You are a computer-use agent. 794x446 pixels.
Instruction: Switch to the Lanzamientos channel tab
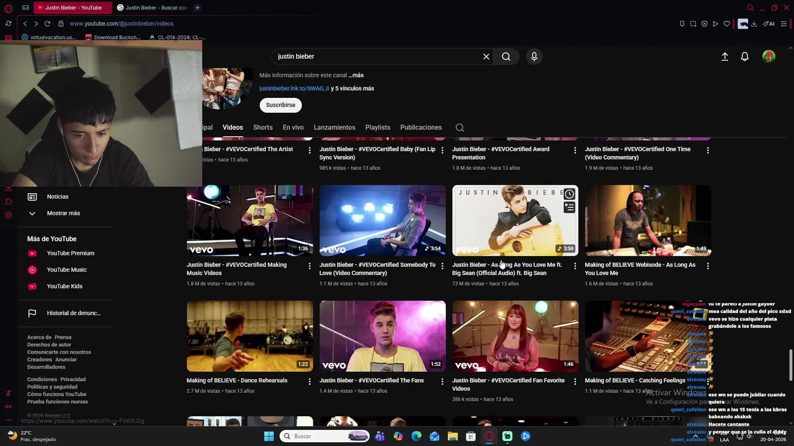coord(334,128)
